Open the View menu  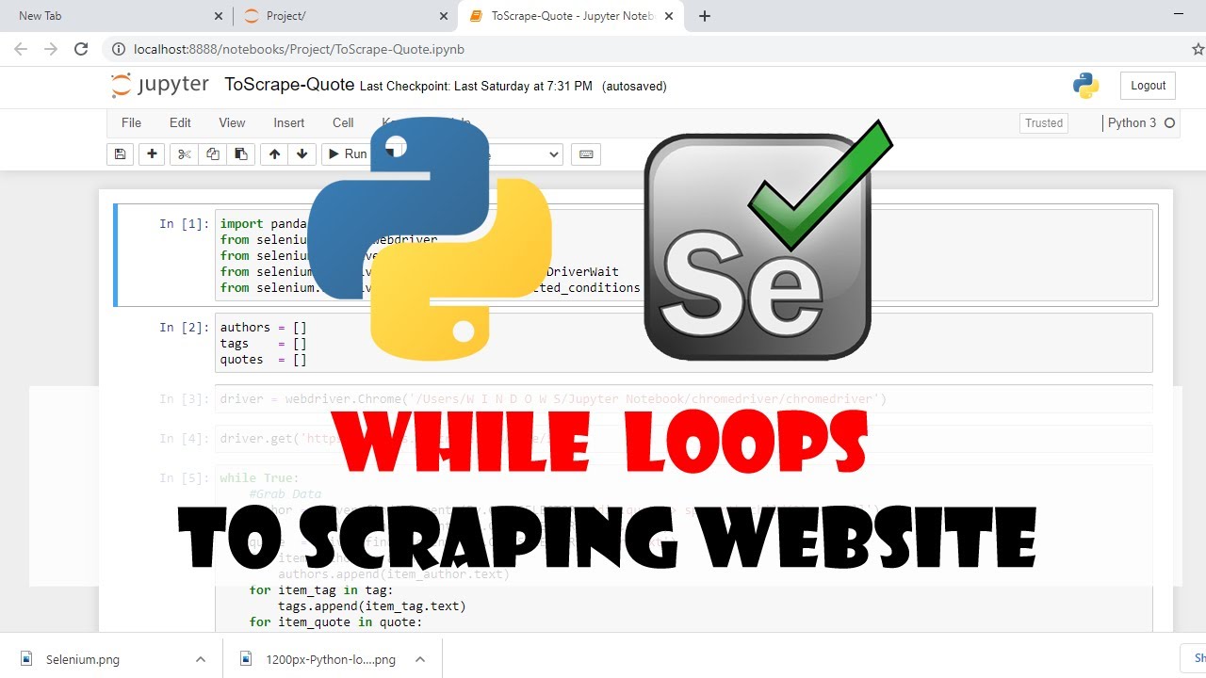point(232,122)
